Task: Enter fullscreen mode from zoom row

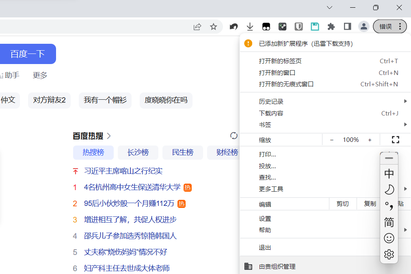Action: (x=395, y=140)
